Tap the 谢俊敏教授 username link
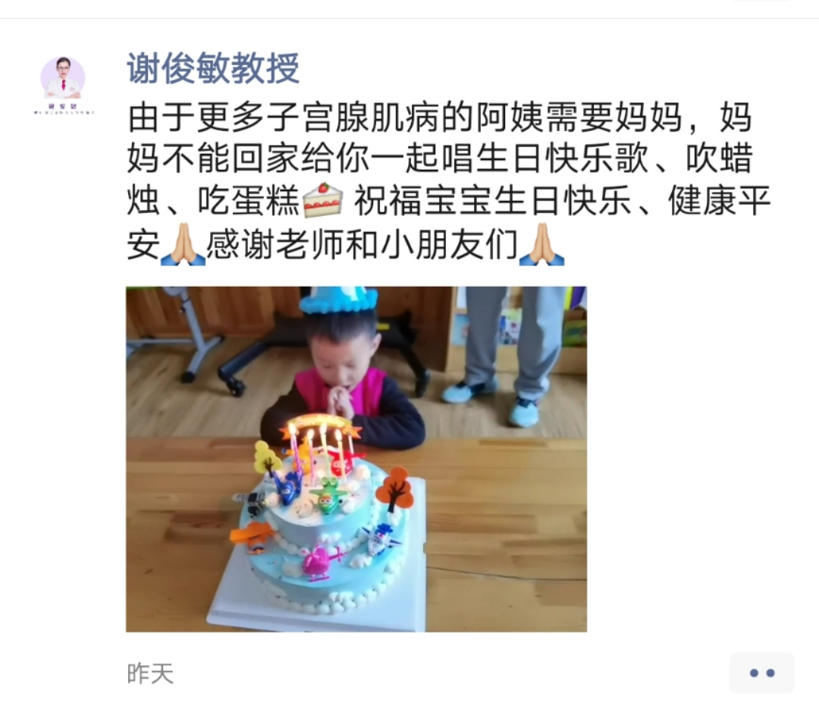819x709 pixels. click(x=213, y=68)
